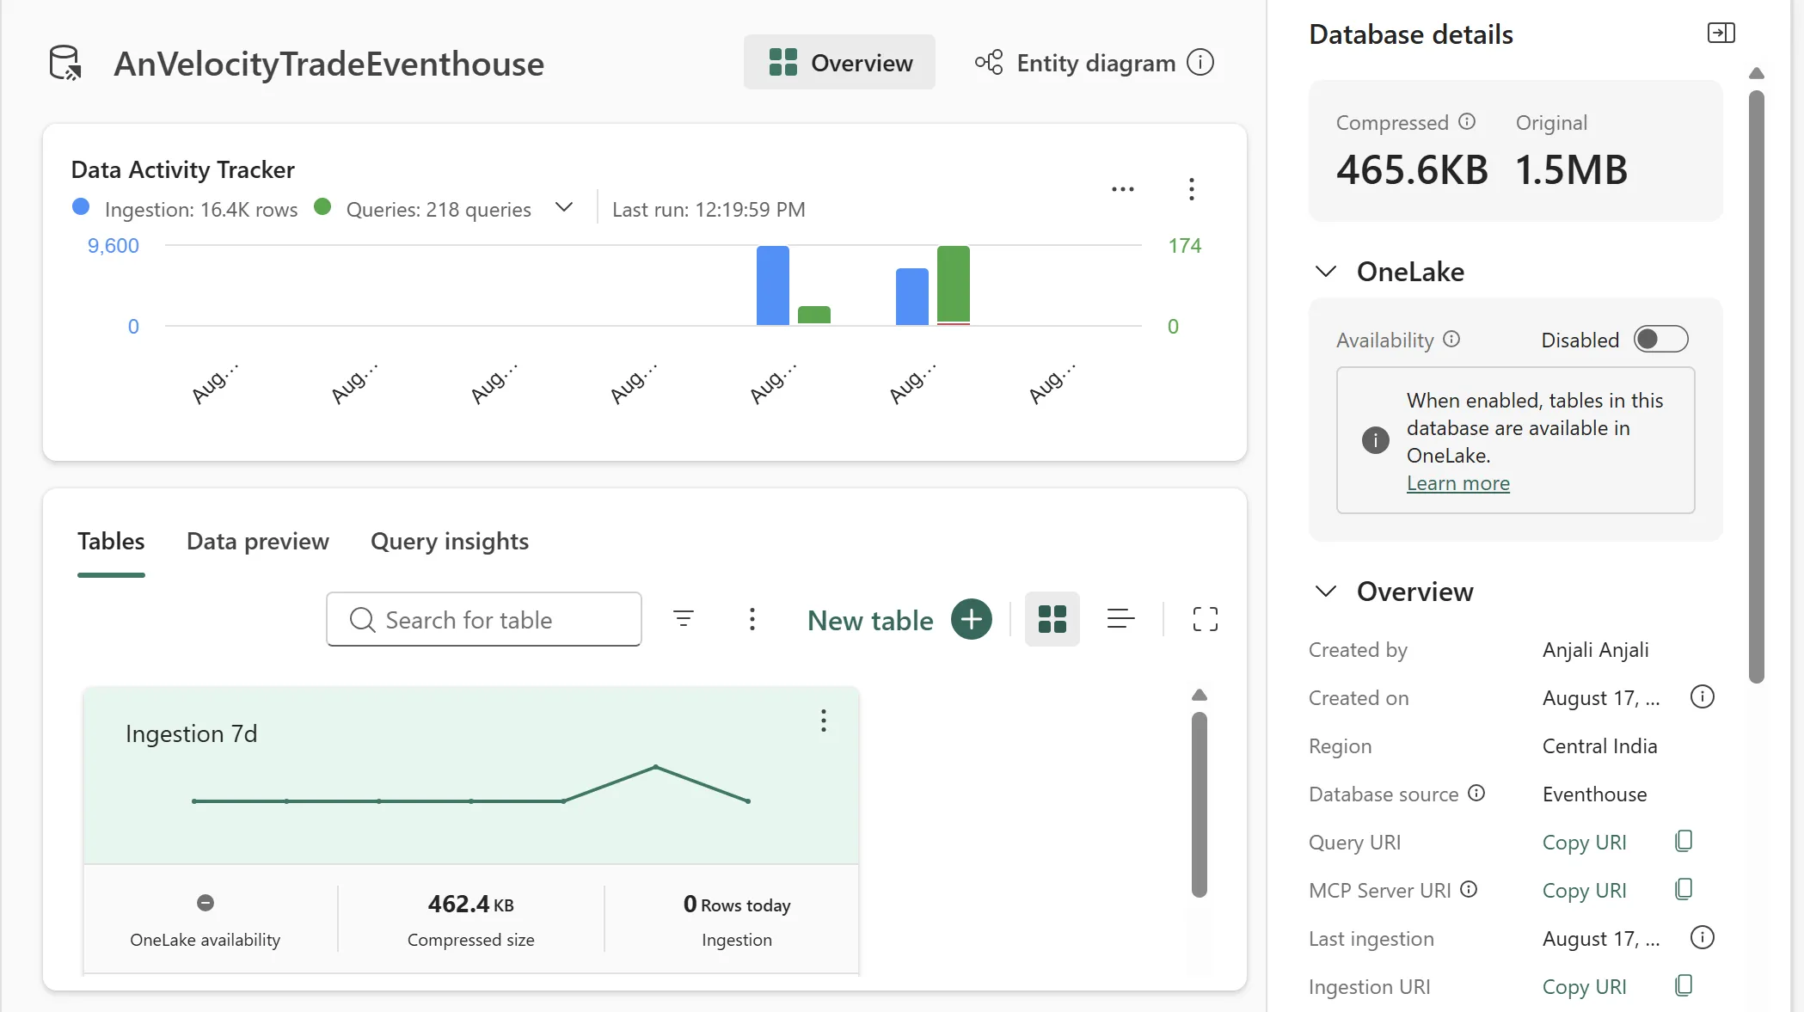Focus the Search for table field
Image resolution: width=1804 pixels, height=1012 pixels.
click(483, 619)
